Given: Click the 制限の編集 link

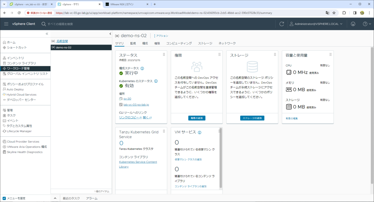Looking at the screenshot, I should 292,118.
